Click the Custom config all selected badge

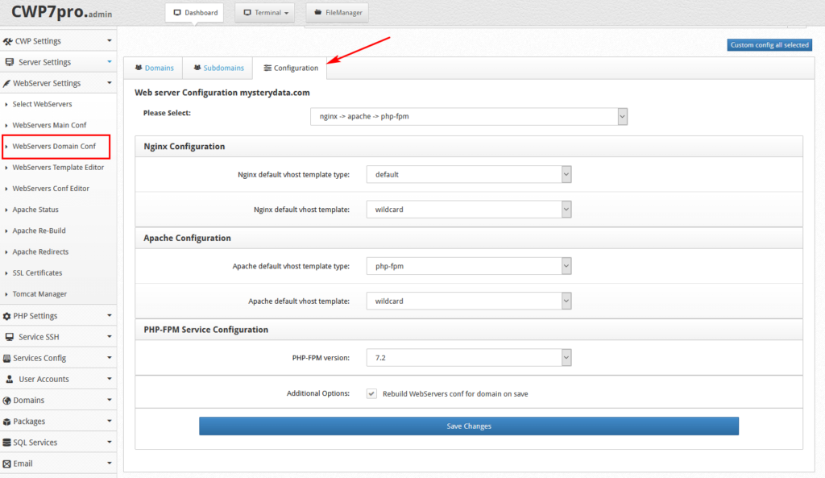tap(769, 44)
